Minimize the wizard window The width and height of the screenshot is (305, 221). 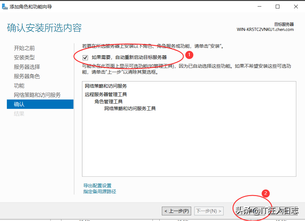[259, 7]
